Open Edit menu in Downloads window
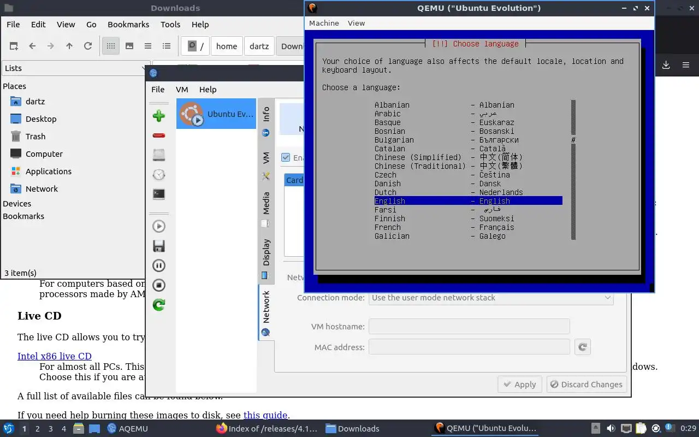699x437 pixels. click(x=38, y=24)
